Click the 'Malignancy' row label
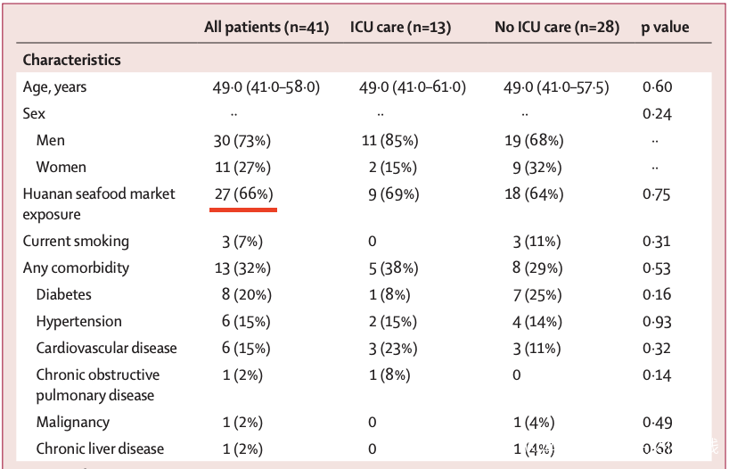 click(73, 423)
